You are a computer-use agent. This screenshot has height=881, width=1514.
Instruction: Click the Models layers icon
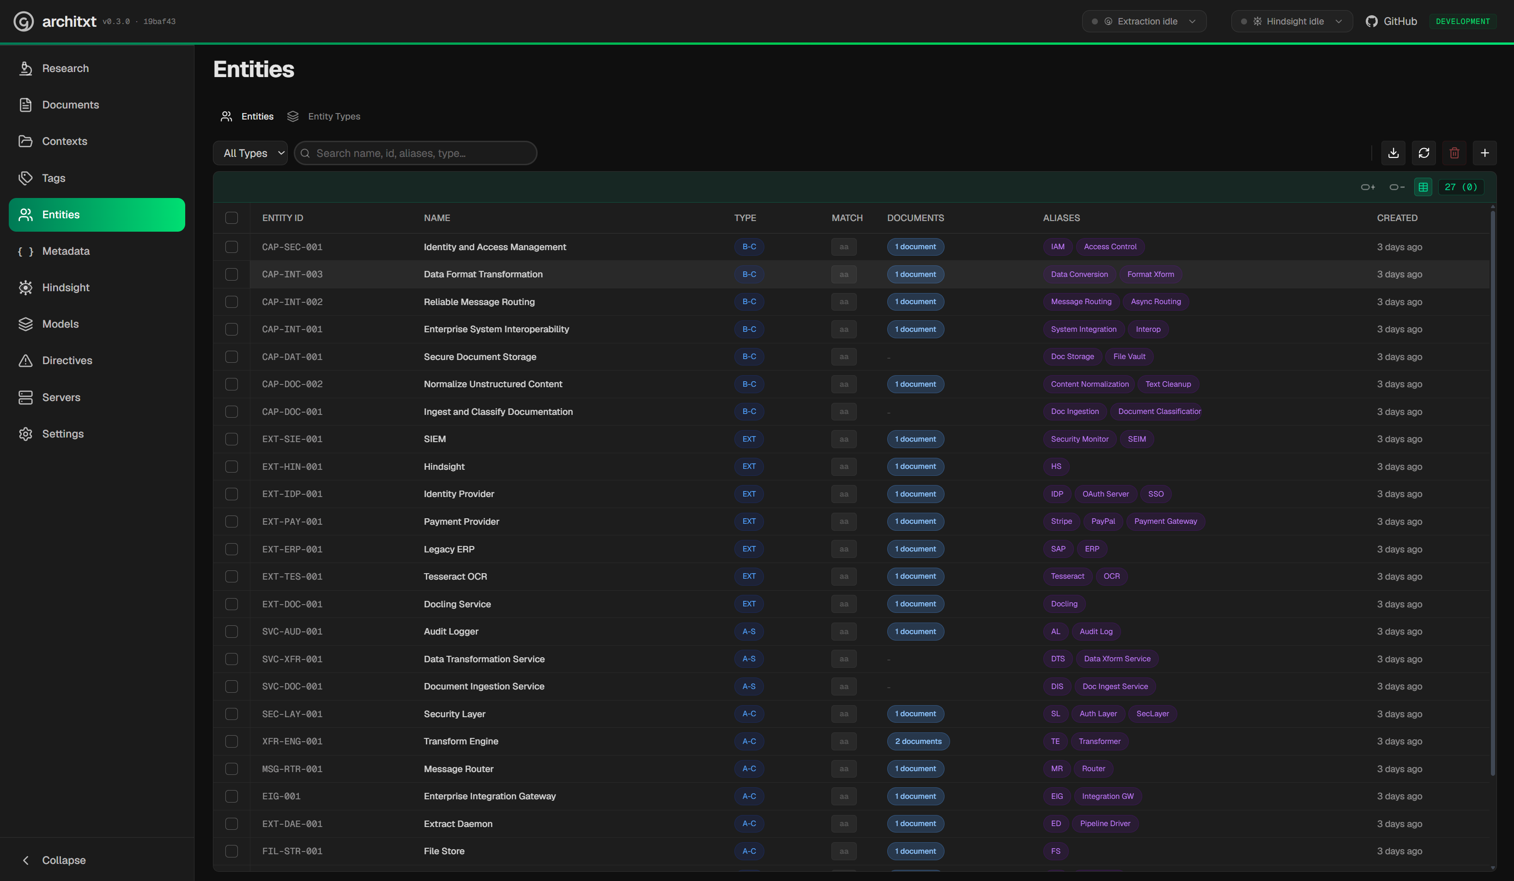pyautogui.click(x=25, y=324)
